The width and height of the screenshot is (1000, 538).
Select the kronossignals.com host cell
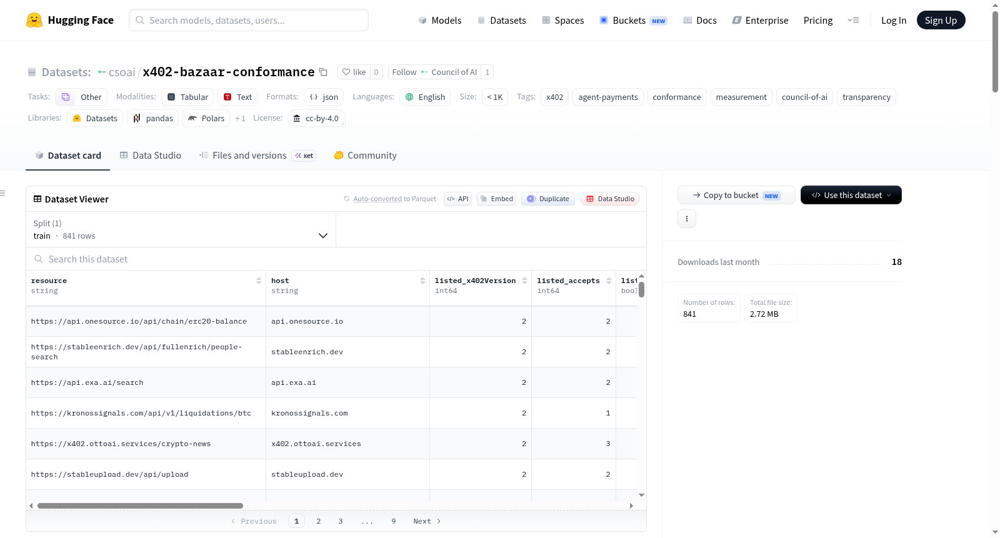pyautogui.click(x=347, y=413)
